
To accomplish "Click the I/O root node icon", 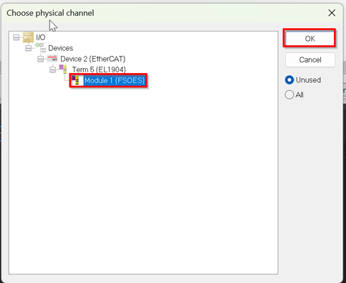I will (28, 37).
